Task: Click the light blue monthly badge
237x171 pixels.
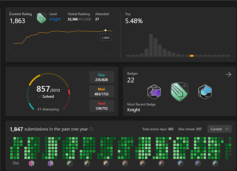Action: pos(180,163)
